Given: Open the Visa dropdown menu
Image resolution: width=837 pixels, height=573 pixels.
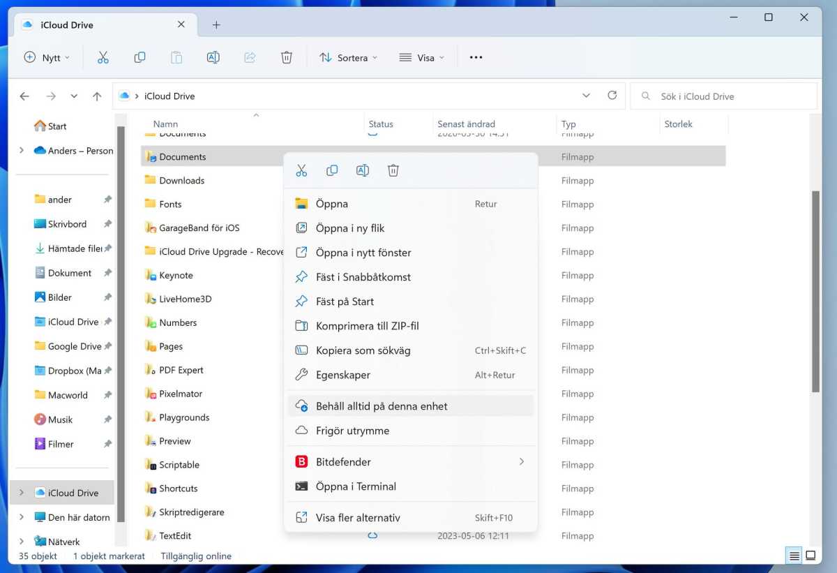Looking at the screenshot, I should tap(421, 58).
